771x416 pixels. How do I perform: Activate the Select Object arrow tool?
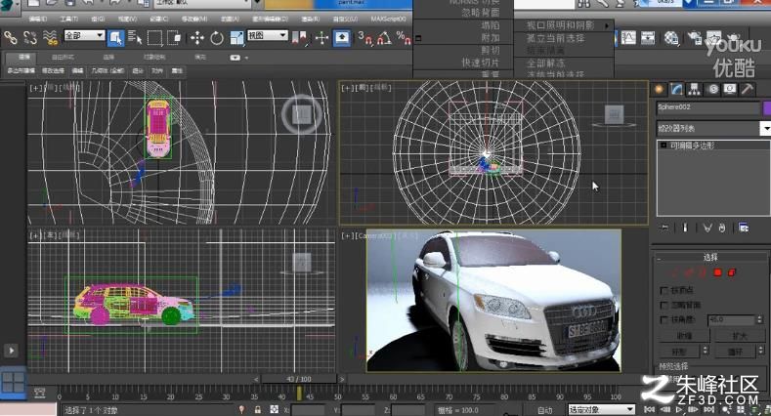(x=115, y=38)
